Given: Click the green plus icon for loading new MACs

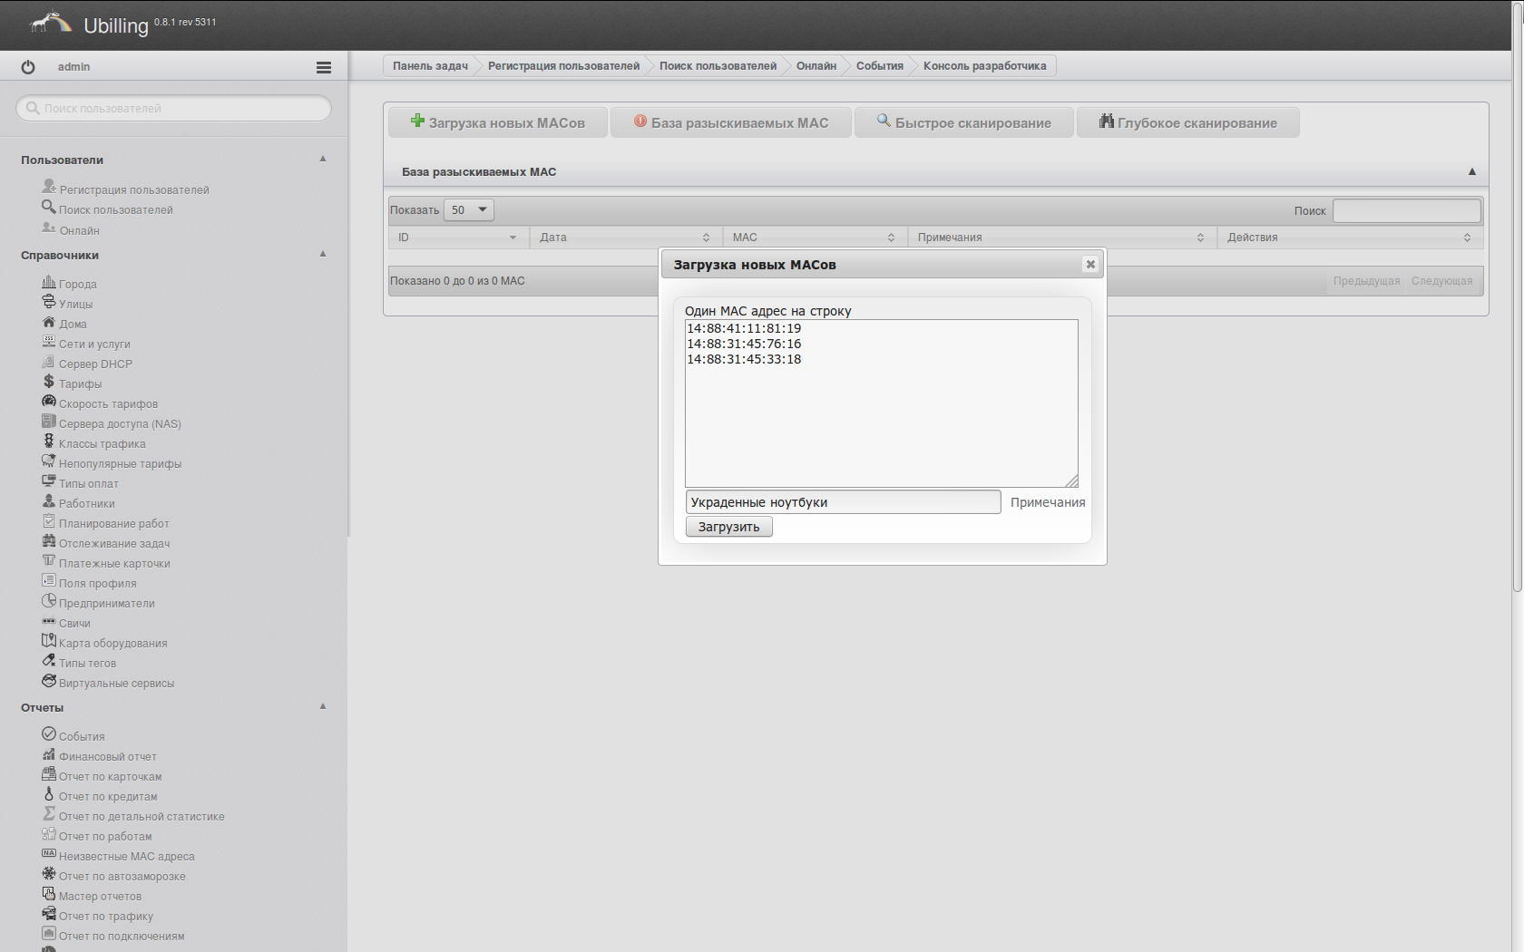Looking at the screenshot, I should 417,121.
